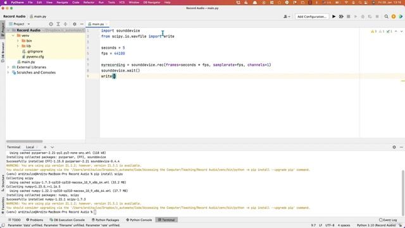Collapse the Record Audio root folder
The width and height of the screenshot is (405, 228).
tap(8, 30)
